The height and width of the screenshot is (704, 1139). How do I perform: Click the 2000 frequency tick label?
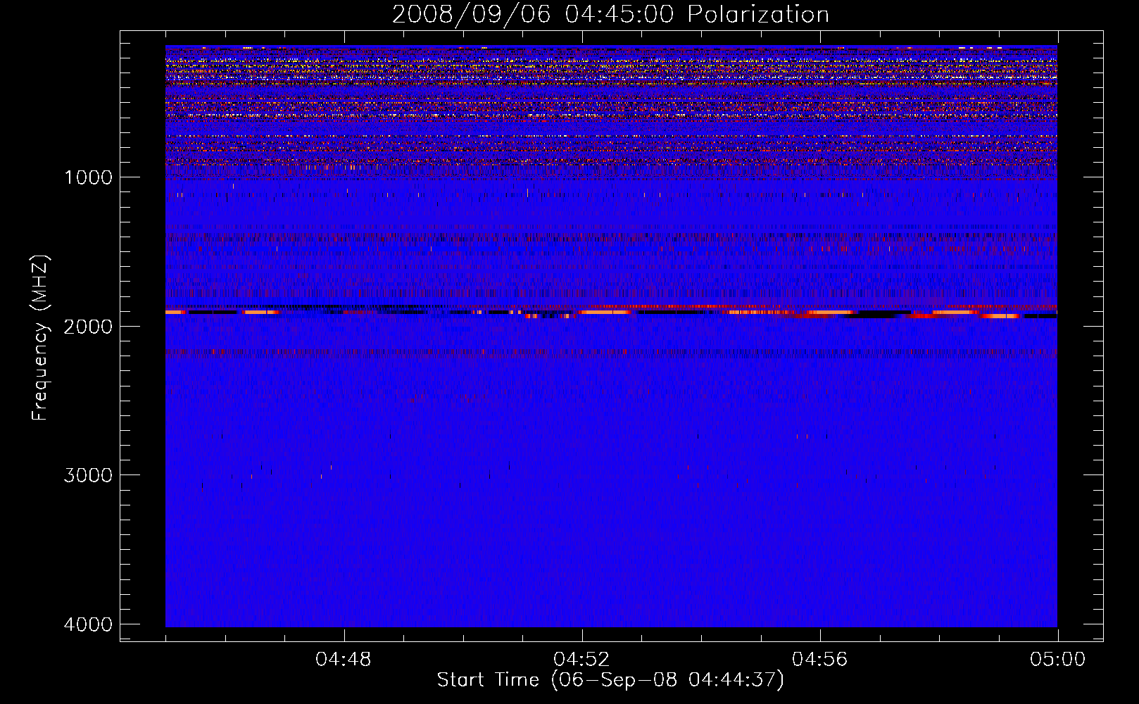click(88, 326)
